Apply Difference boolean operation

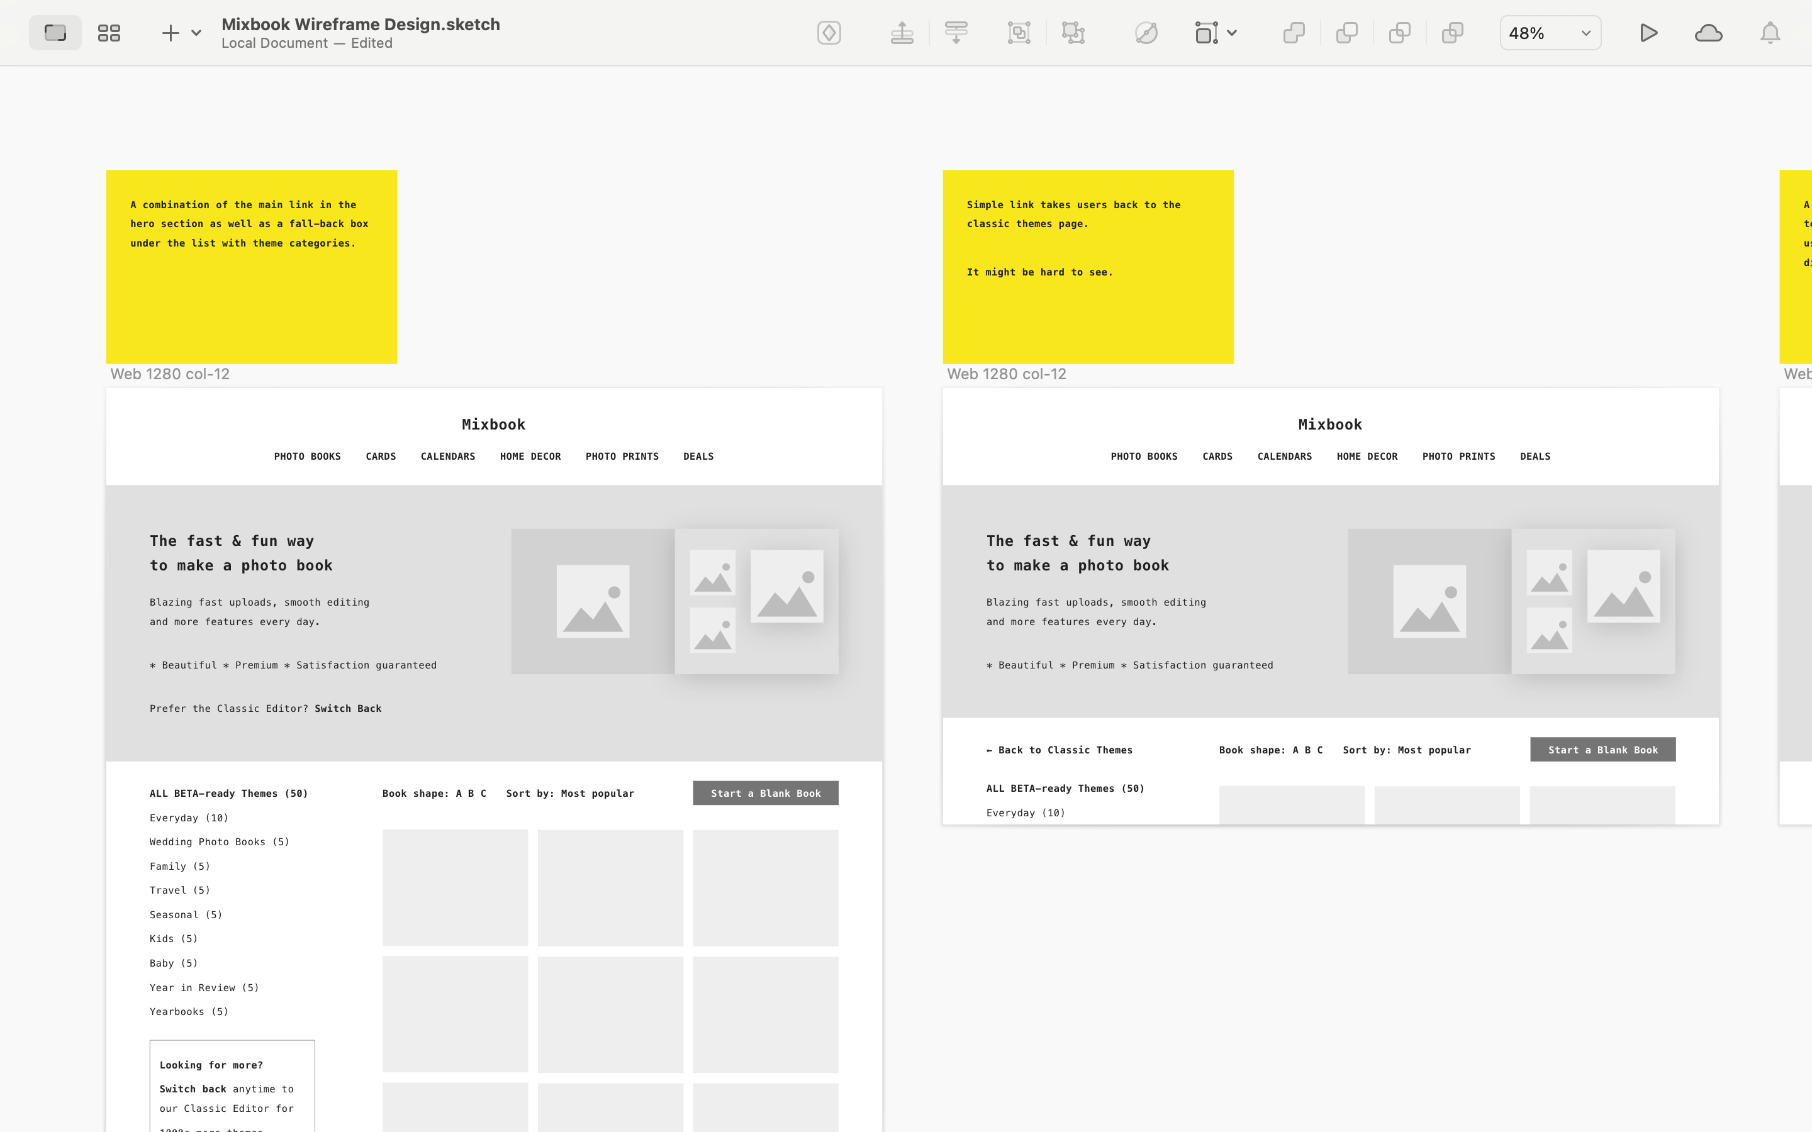click(1453, 33)
